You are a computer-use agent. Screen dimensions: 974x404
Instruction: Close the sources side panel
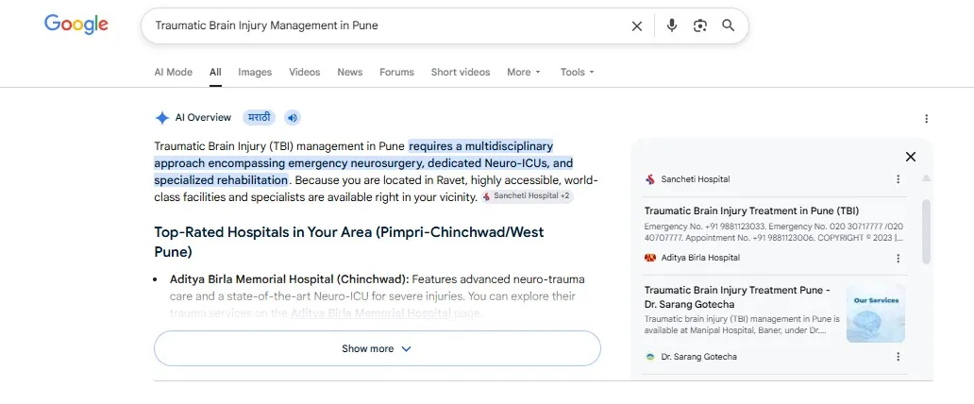pyautogui.click(x=911, y=157)
